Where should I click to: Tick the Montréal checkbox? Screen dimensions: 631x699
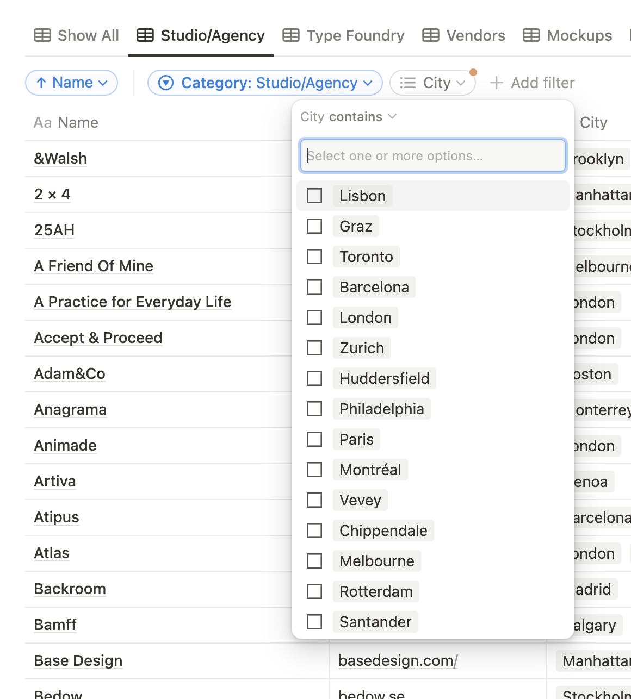click(314, 470)
